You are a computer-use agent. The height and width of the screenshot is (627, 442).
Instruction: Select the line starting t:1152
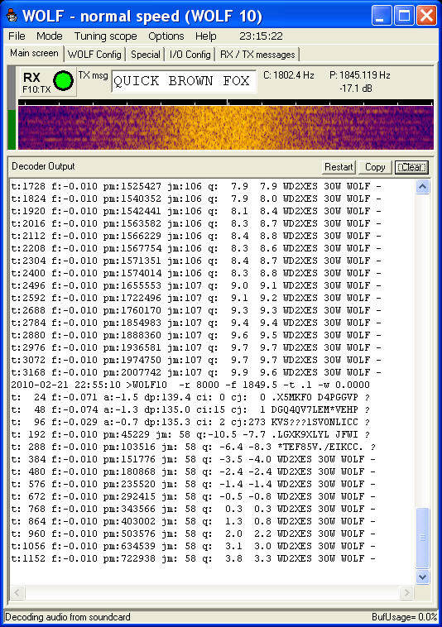click(x=193, y=558)
